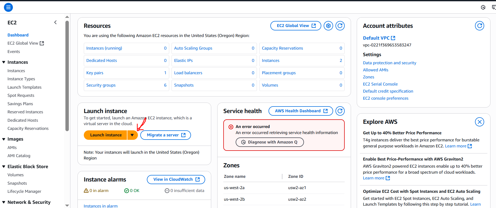
Task: Collapse the Elastic Block Store section
Action: tap(4, 167)
